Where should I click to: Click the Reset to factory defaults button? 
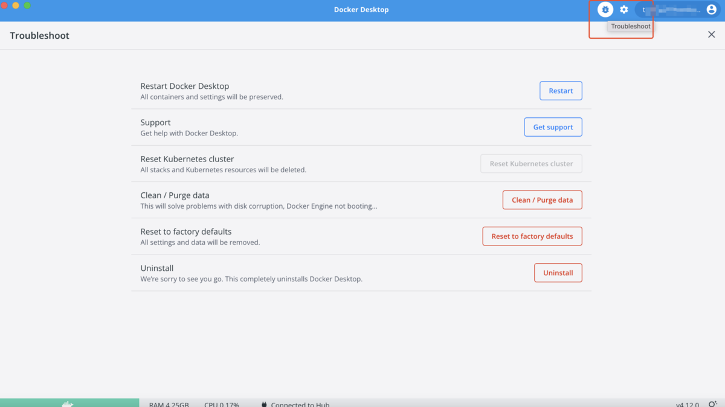[532, 236]
